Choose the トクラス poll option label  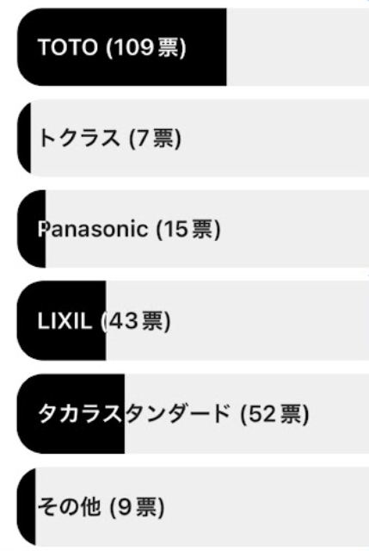pos(109,138)
